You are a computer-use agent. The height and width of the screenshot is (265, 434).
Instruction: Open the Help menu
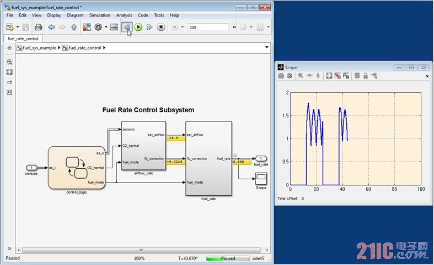click(174, 15)
